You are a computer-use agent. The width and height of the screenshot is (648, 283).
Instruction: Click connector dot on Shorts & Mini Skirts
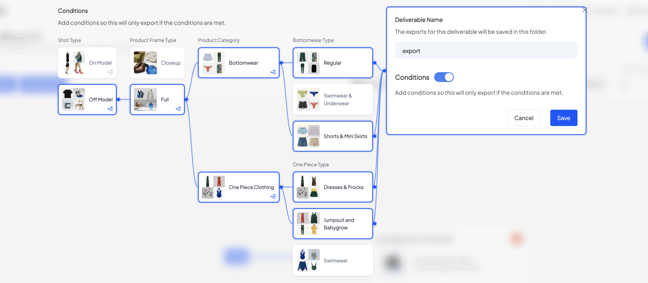tap(375, 136)
